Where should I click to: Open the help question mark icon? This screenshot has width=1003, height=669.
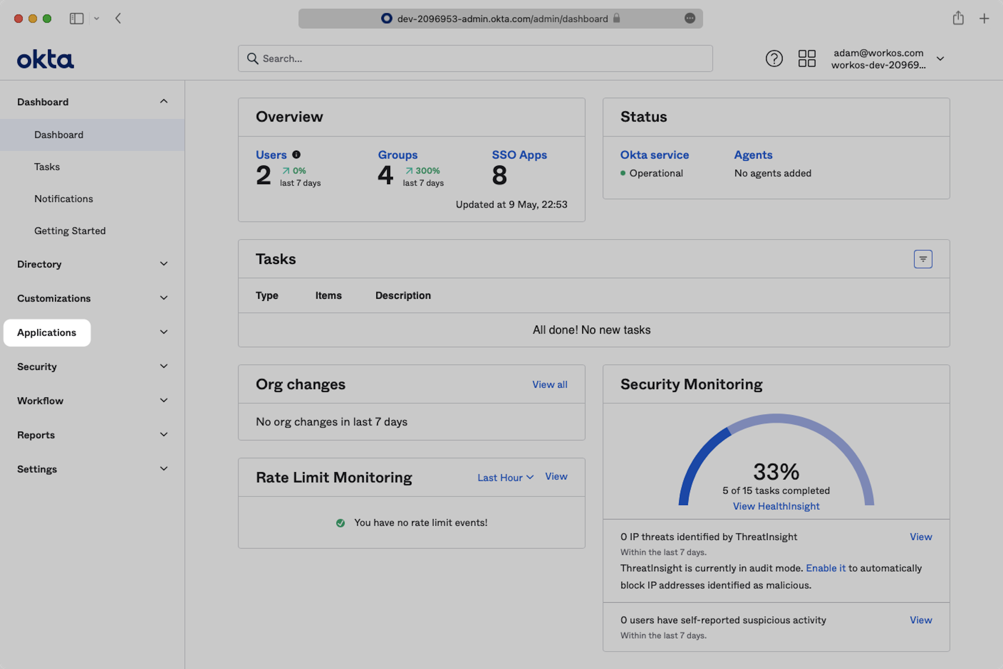click(x=774, y=58)
